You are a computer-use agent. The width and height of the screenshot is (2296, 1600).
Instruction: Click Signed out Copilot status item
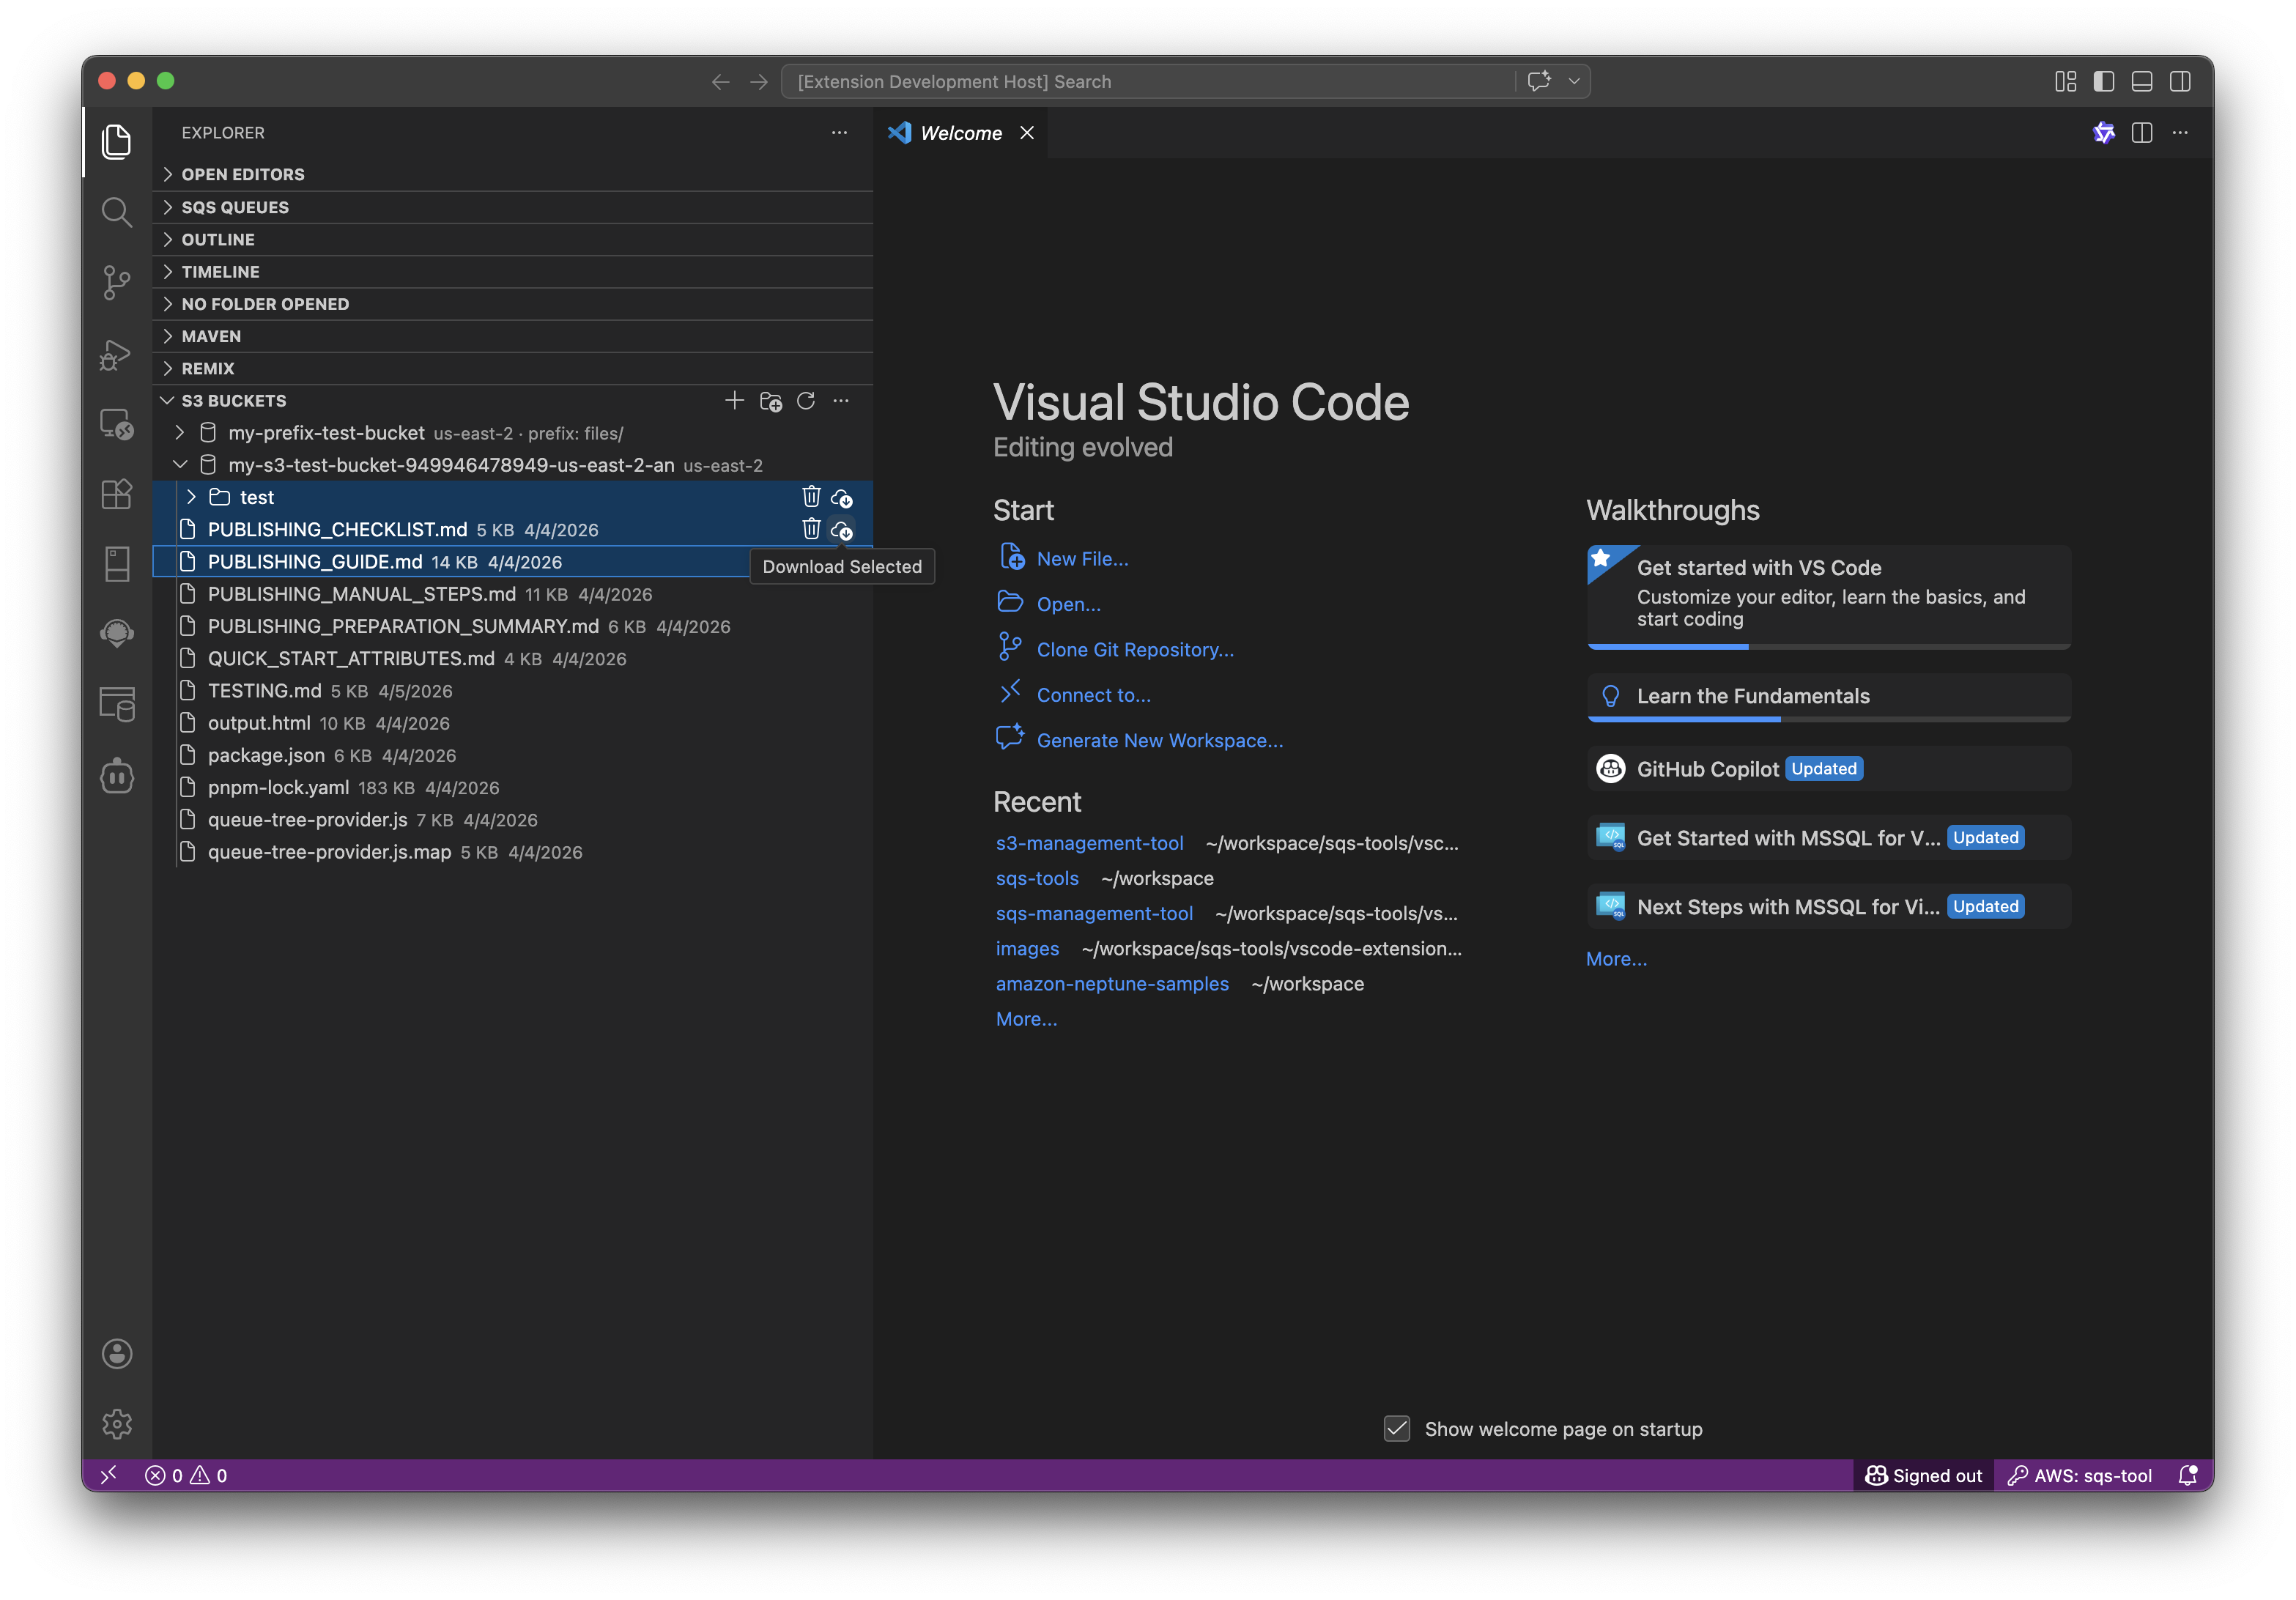point(1923,1475)
